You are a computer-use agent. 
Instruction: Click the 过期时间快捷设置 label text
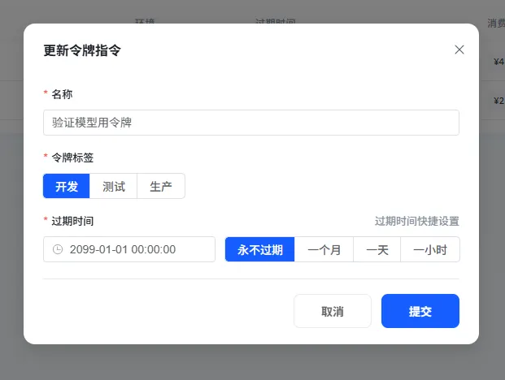(x=416, y=221)
